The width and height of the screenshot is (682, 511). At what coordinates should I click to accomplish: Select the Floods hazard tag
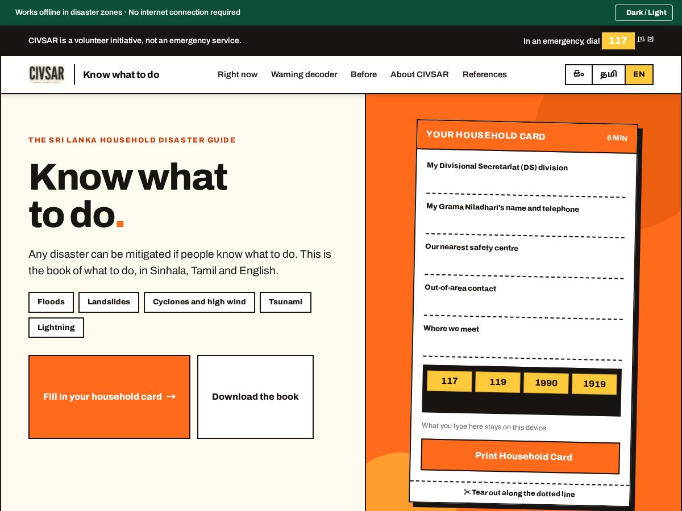click(x=51, y=302)
